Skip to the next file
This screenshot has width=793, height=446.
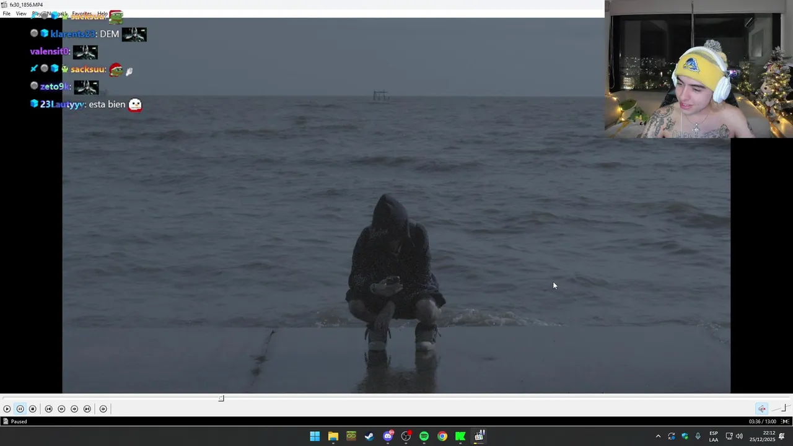(x=87, y=409)
